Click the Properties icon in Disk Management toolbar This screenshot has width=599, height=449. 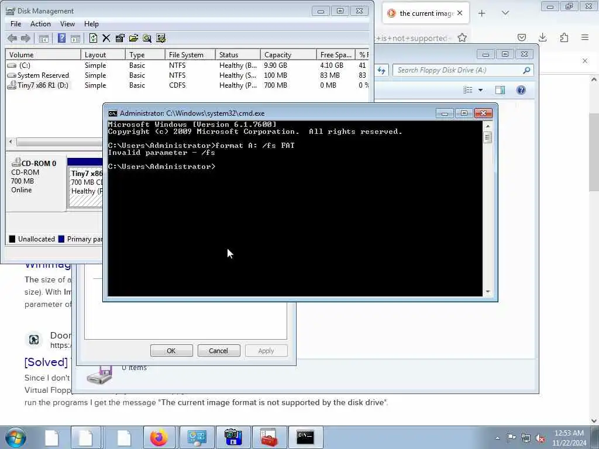pos(120,38)
